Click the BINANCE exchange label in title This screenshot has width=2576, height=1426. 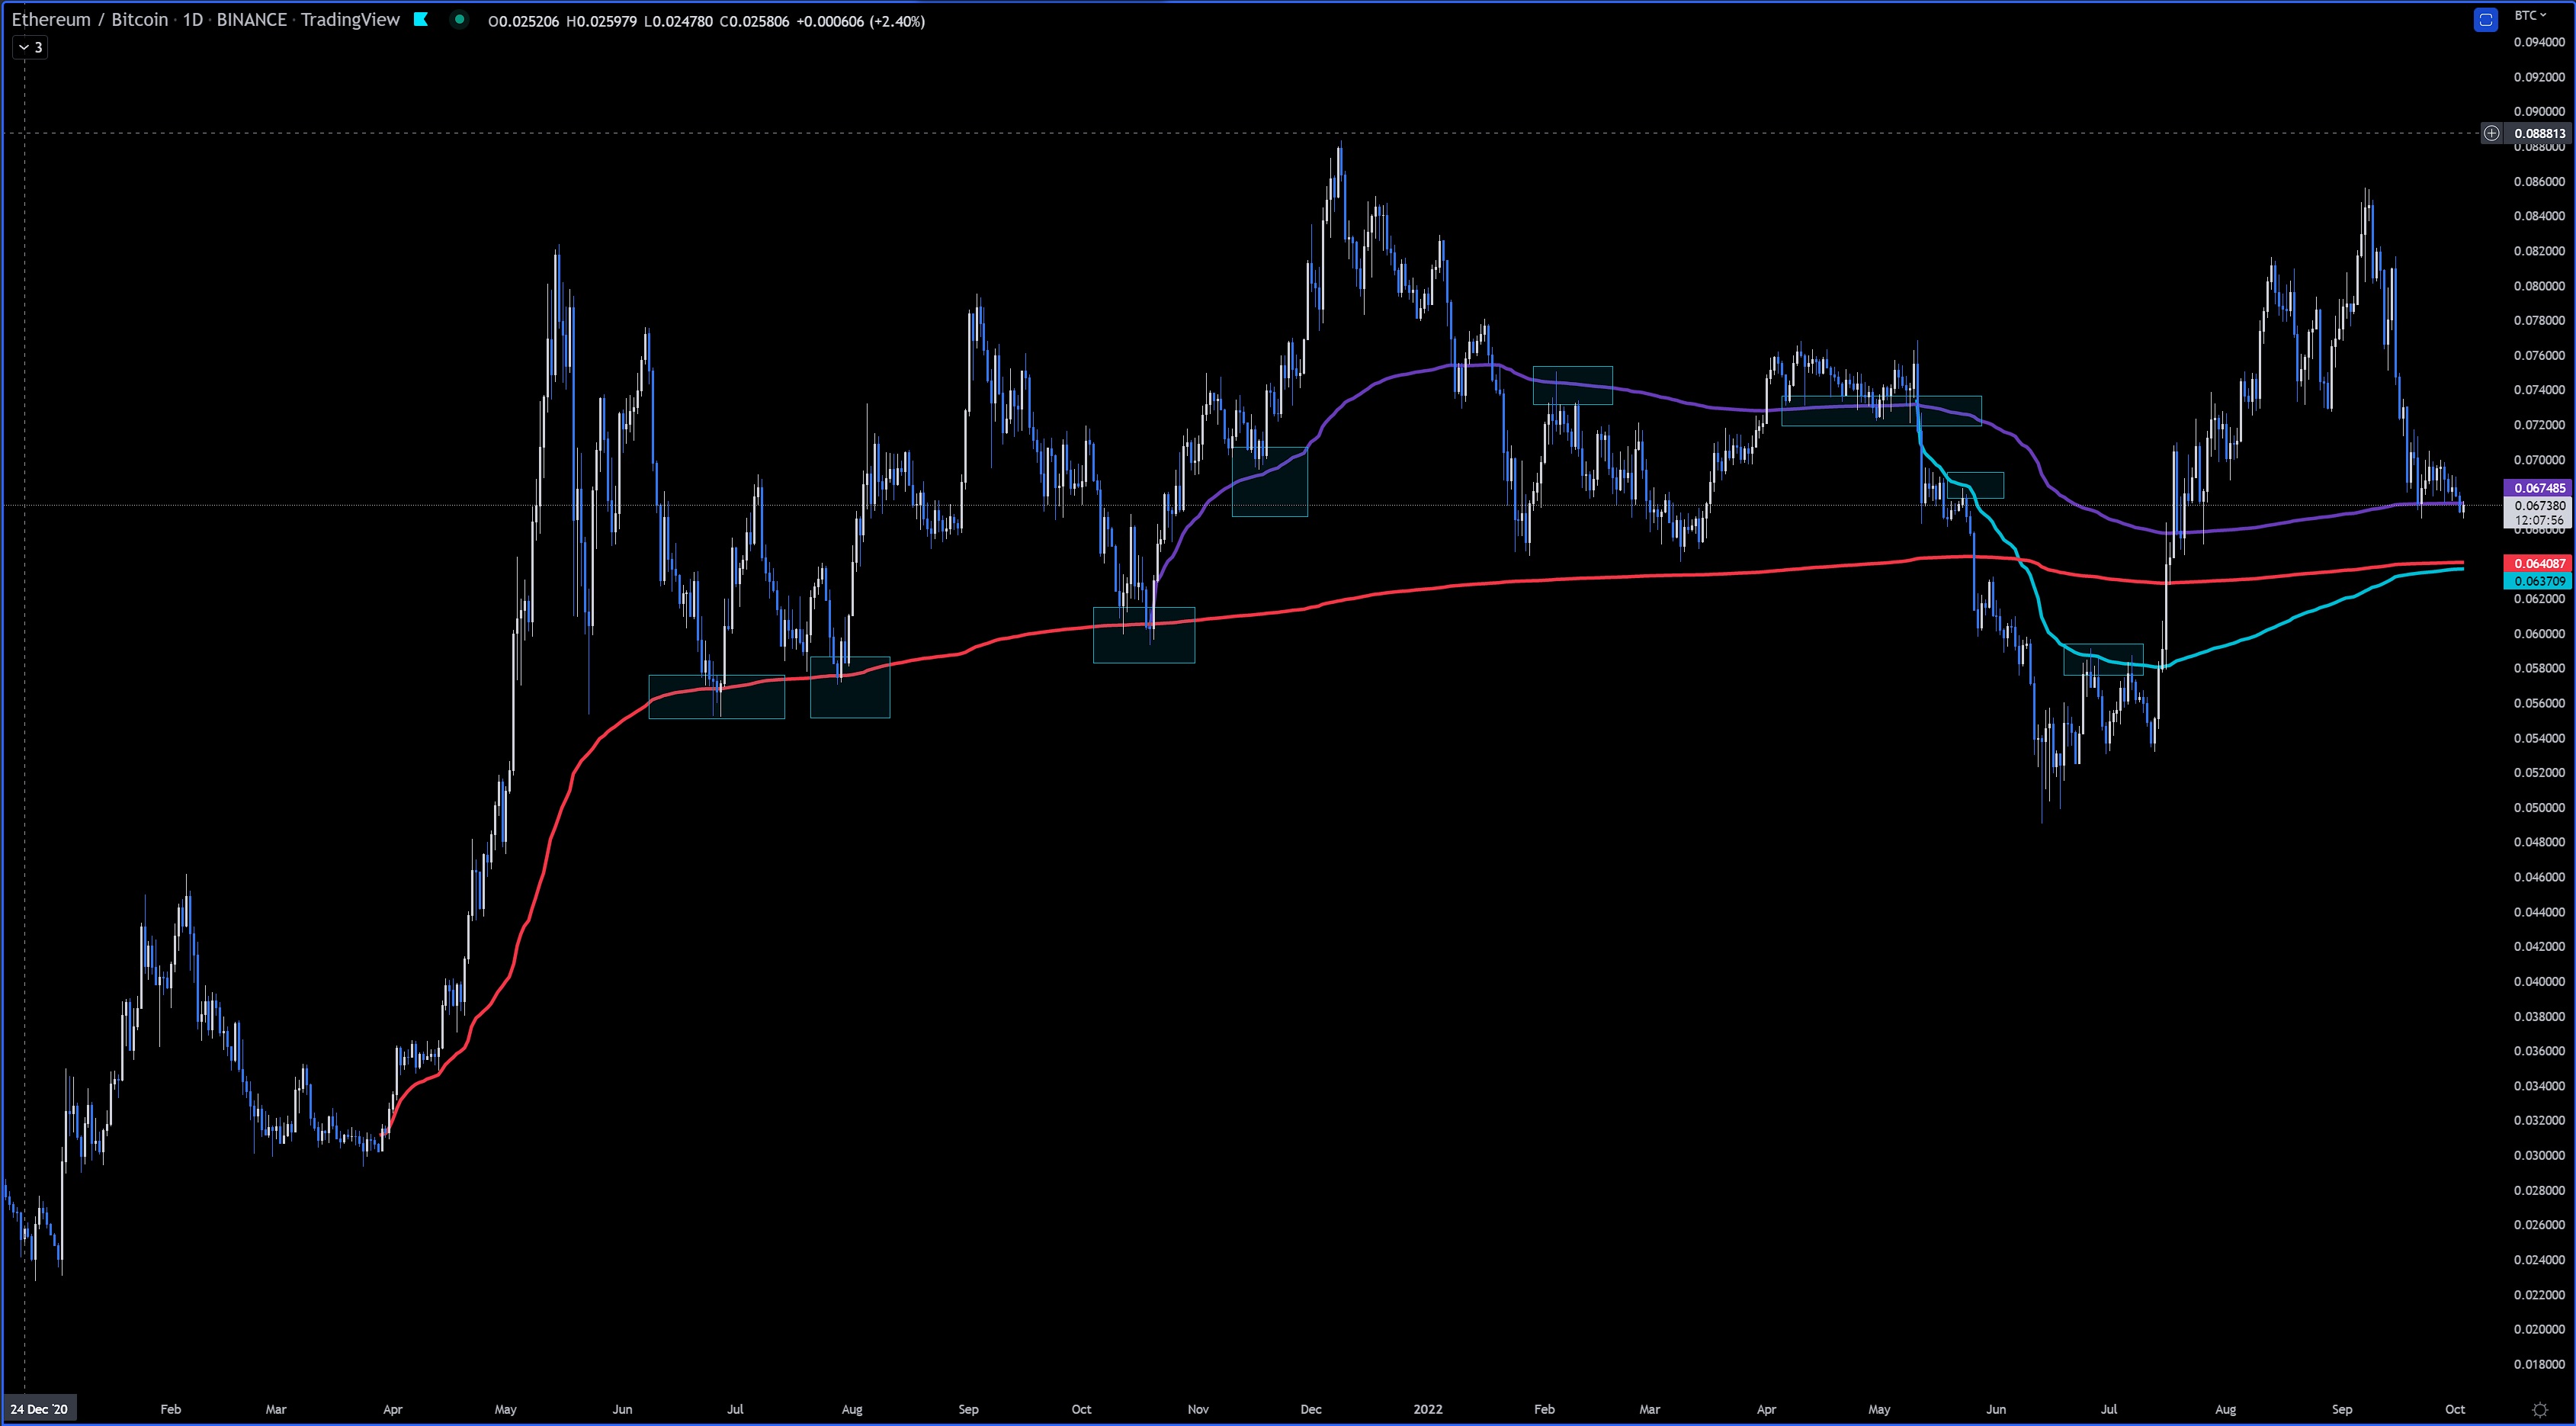251,20
